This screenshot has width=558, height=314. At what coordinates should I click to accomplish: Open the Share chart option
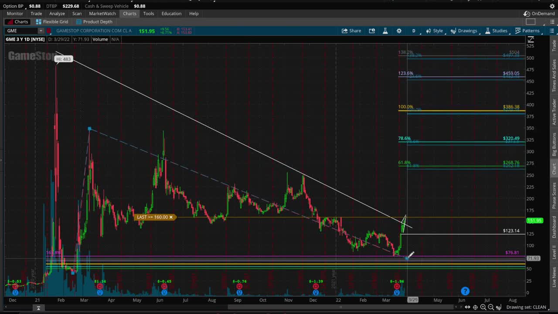(x=351, y=31)
